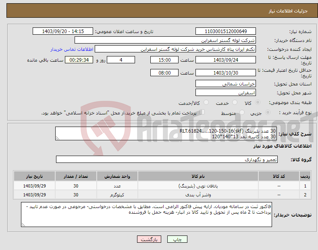318x250 pixels.
Task: Click the یاتاقان توپی (بلبرینگ) item name cell
Action: (x=198, y=186)
